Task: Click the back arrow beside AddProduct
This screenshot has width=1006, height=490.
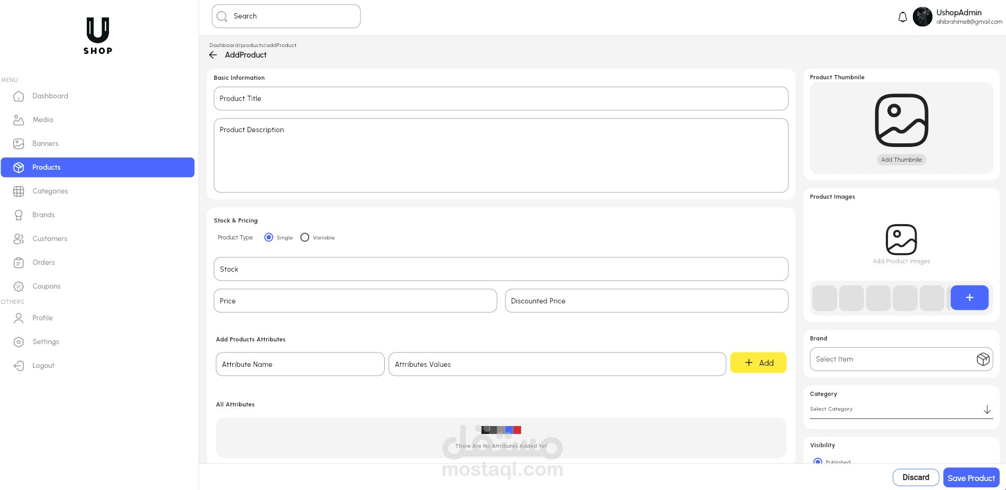Action: tap(213, 55)
